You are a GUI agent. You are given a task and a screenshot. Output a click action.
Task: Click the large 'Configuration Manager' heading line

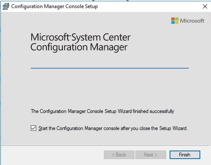click(79, 47)
